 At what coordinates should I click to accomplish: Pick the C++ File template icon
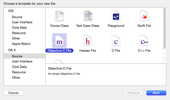(x=144, y=41)
